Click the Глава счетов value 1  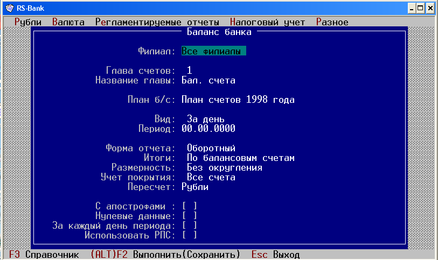190,71
